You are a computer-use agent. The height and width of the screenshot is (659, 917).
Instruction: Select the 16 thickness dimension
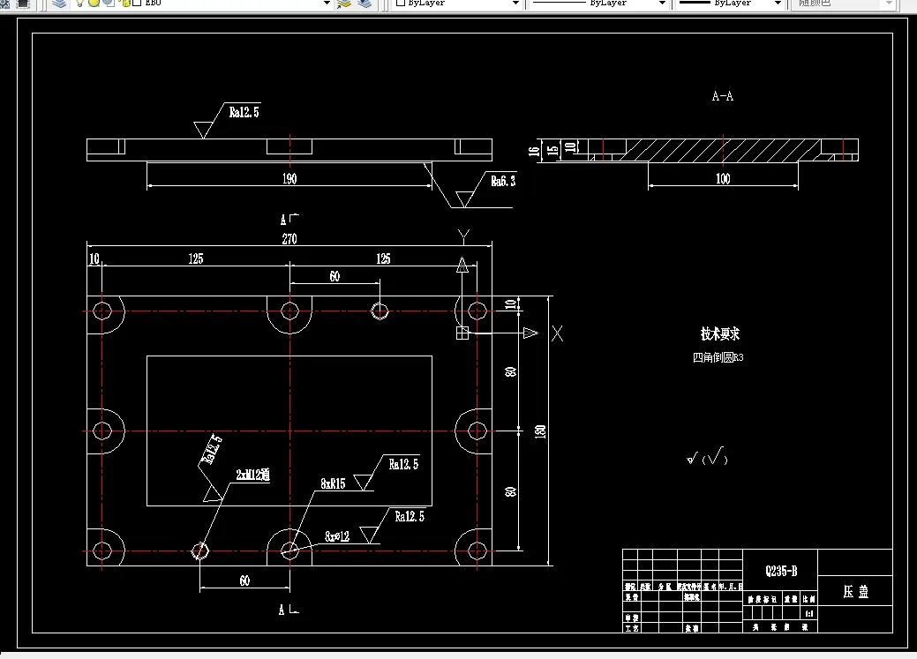[x=533, y=151]
